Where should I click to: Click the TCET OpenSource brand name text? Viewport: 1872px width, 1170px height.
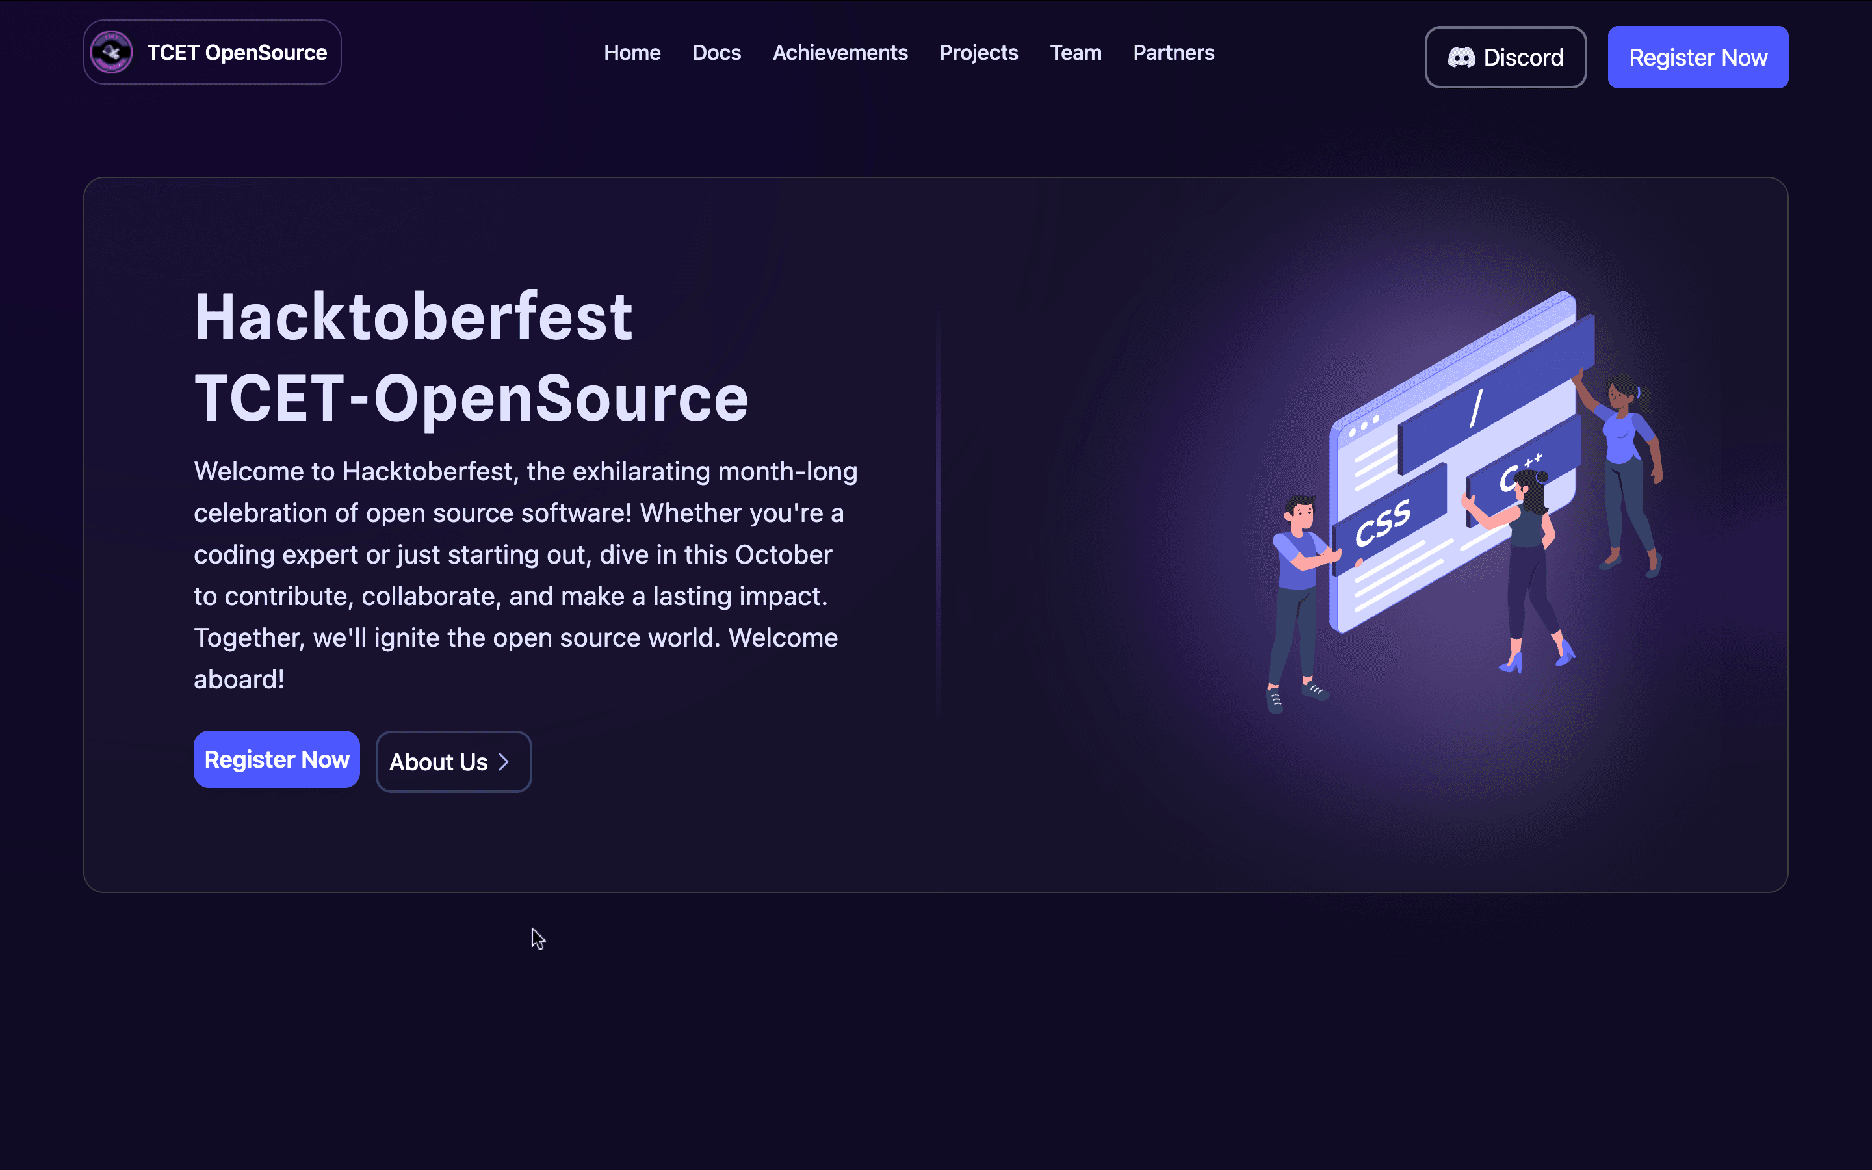[x=237, y=52]
